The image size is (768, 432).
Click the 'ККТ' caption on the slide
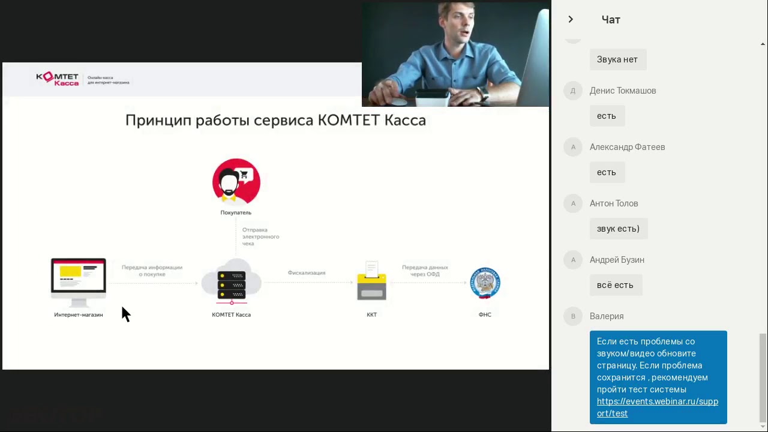pyautogui.click(x=372, y=314)
